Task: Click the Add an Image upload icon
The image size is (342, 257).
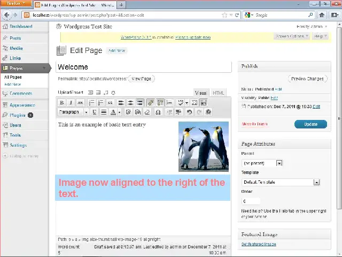Action: pyautogui.click(x=90, y=93)
